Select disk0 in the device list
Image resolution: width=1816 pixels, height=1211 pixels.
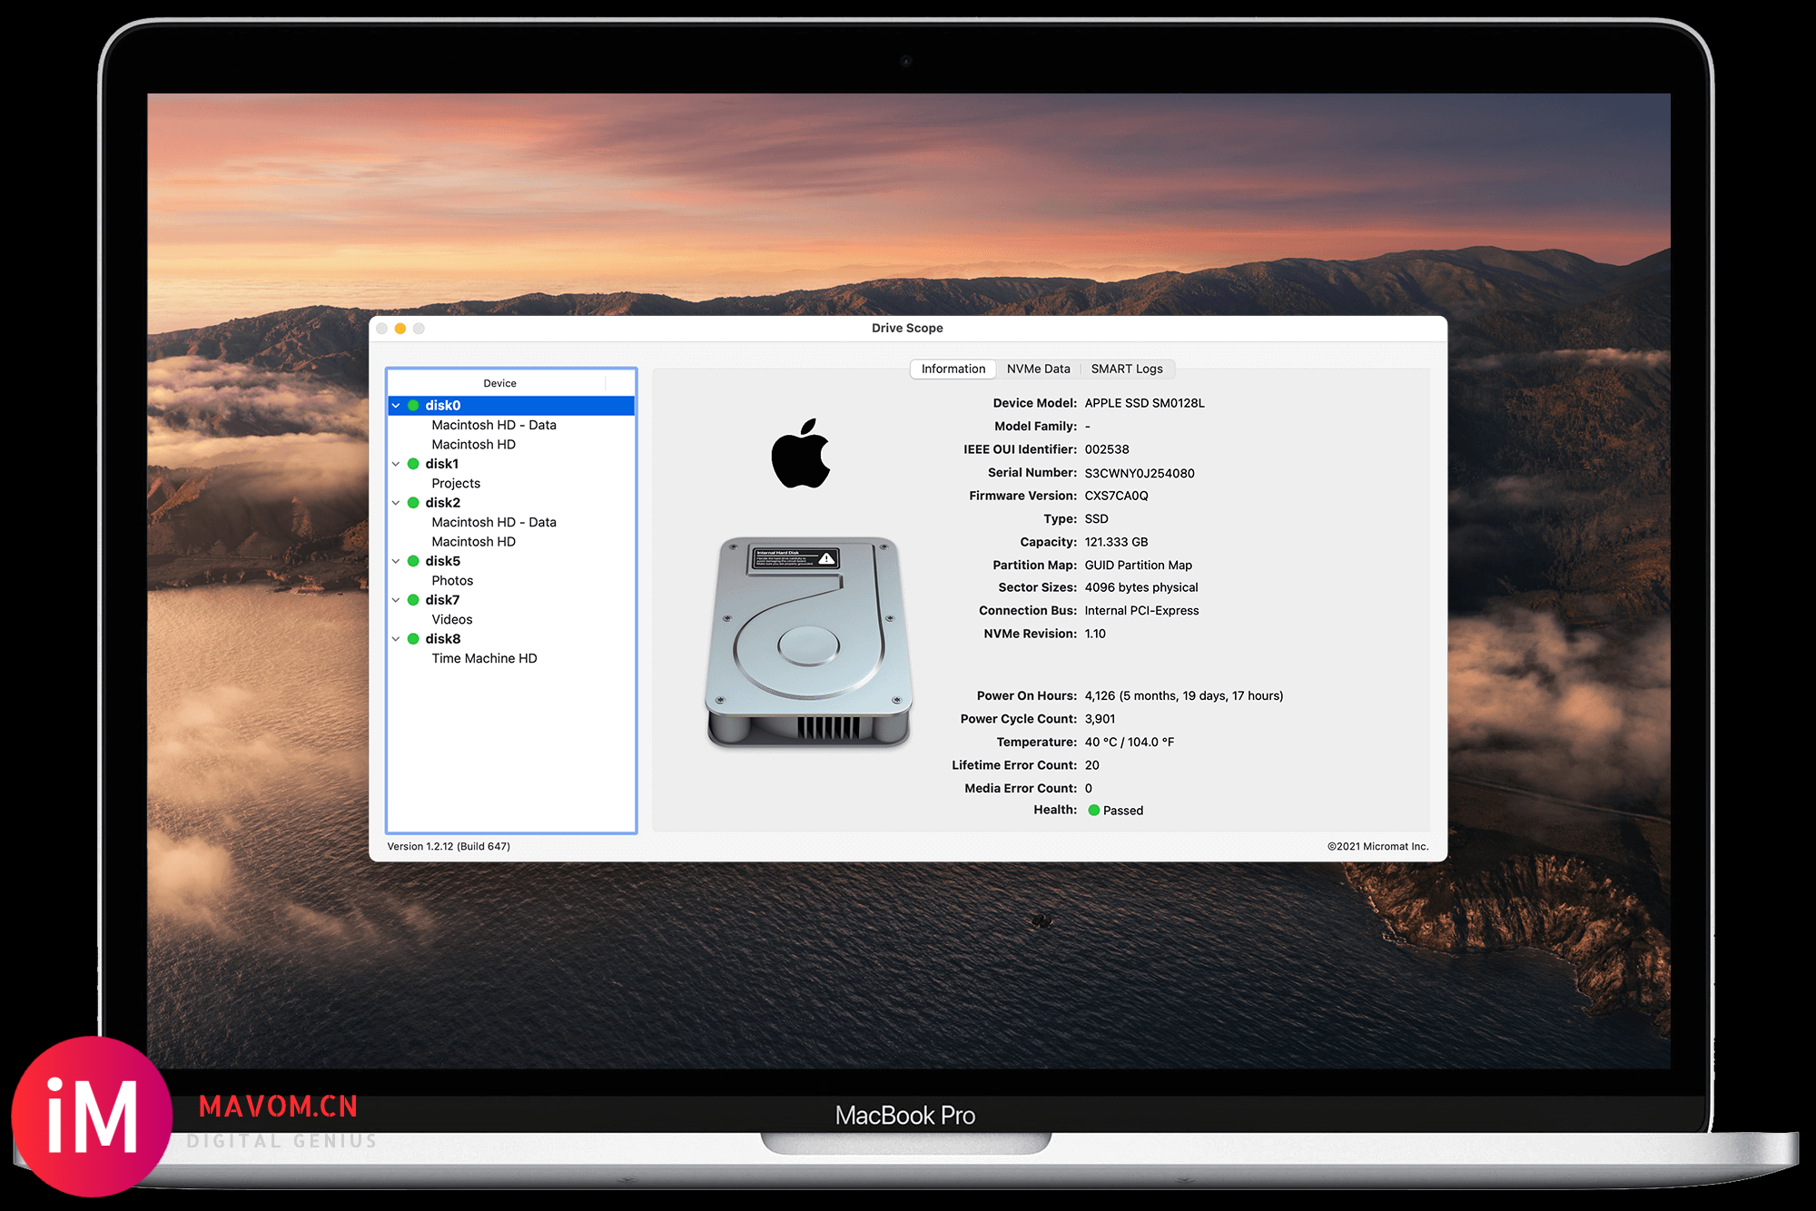(x=511, y=406)
